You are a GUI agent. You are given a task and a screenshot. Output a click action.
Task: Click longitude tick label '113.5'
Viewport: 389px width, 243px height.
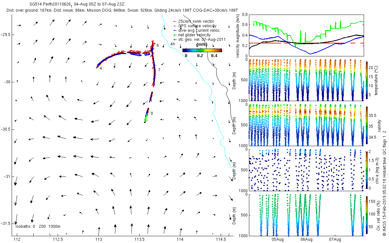pyautogui.click(x=139, y=239)
